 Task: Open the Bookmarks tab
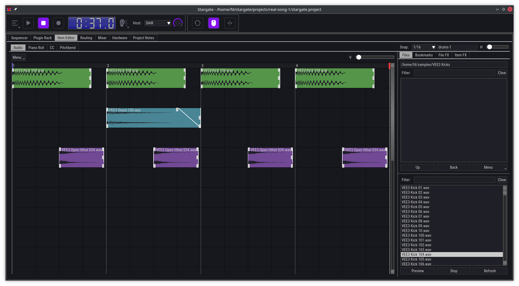[424, 55]
